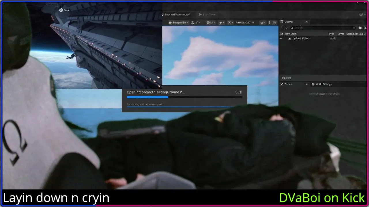
Task: Sort by Type column header
Action: (x=332, y=34)
